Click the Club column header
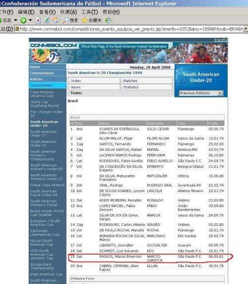Viewport: 248px width, 284px height. click(192, 123)
